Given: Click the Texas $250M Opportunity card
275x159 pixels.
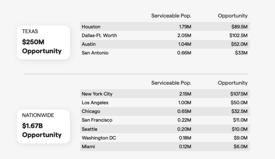Looking at the screenshot, I should (x=43, y=42).
